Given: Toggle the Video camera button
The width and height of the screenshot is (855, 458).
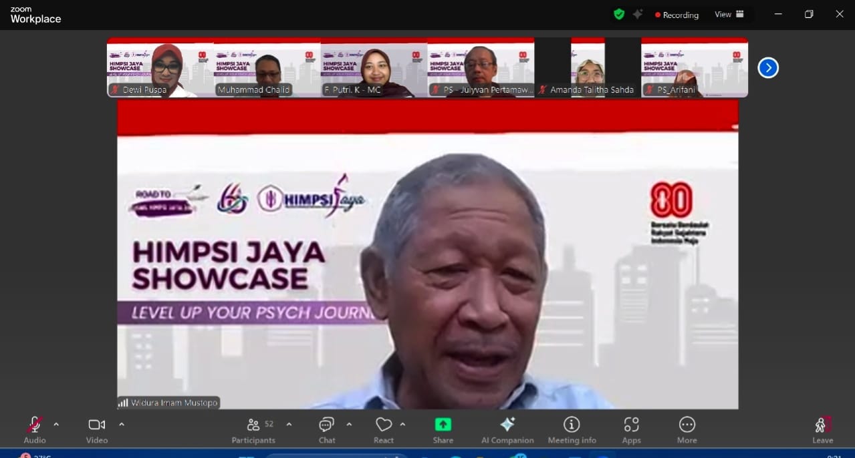Looking at the screenshot, I should coord(97,425).
